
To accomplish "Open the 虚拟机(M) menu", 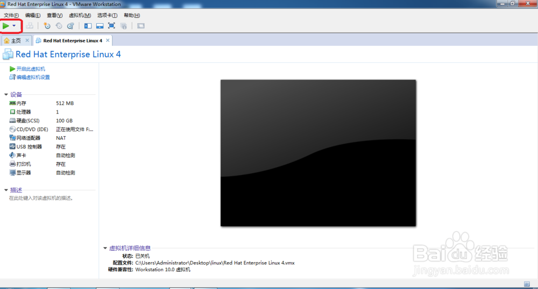I will tap(80, 15).
